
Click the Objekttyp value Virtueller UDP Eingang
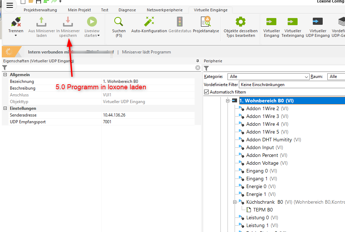(124, 102)
